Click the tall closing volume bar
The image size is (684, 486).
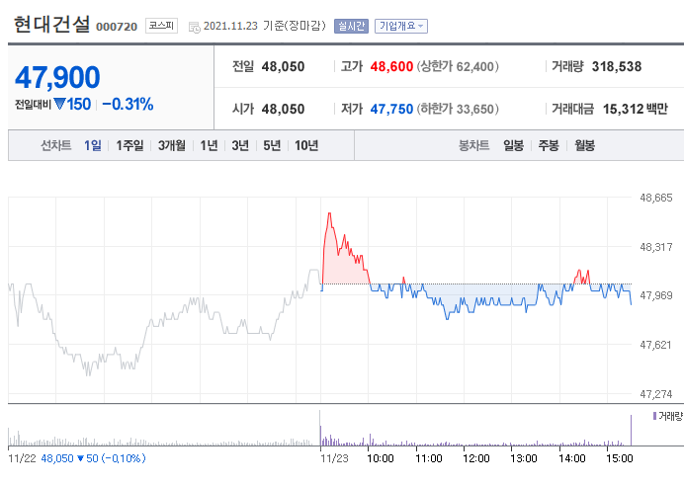pyautogui.click(x=631, y=431)
